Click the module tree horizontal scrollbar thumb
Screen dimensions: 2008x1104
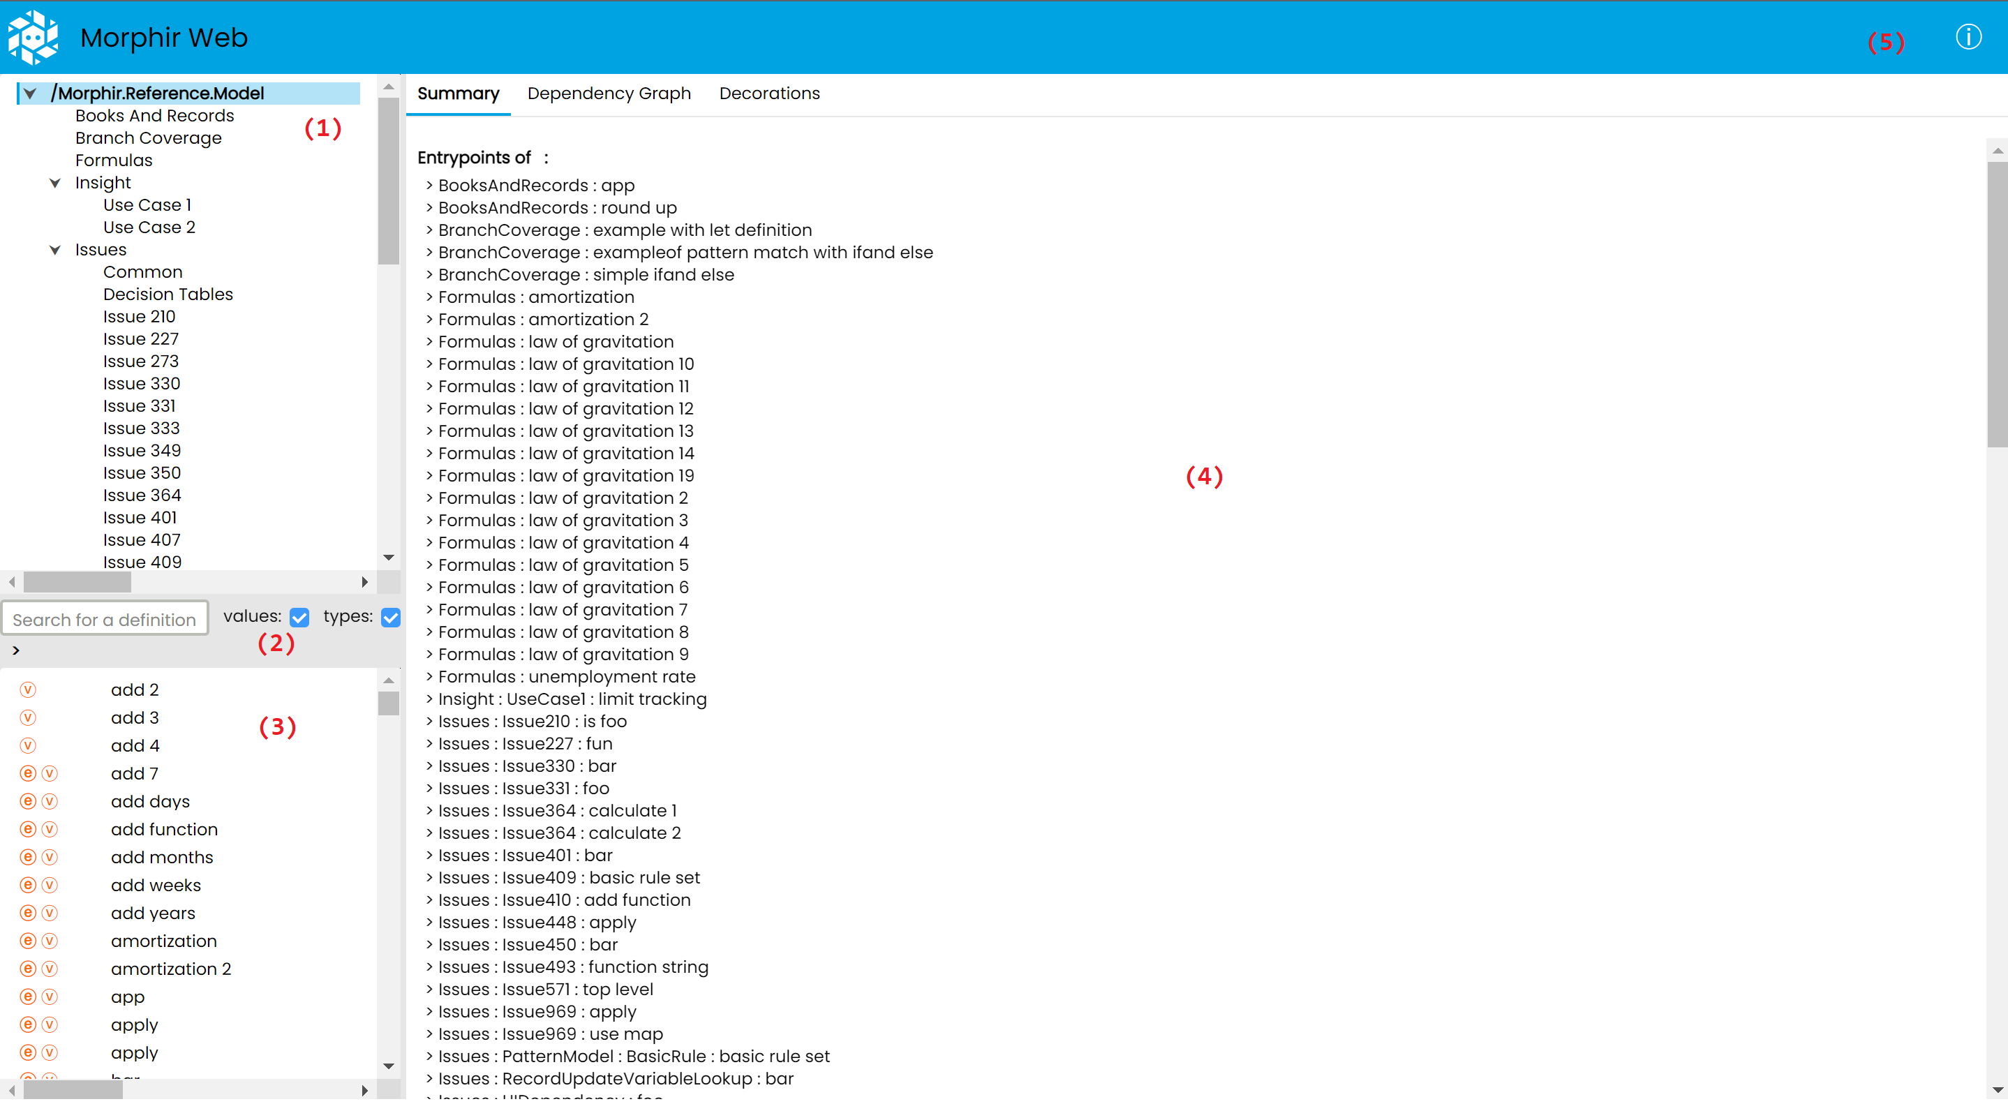click(x=77, y=583)
